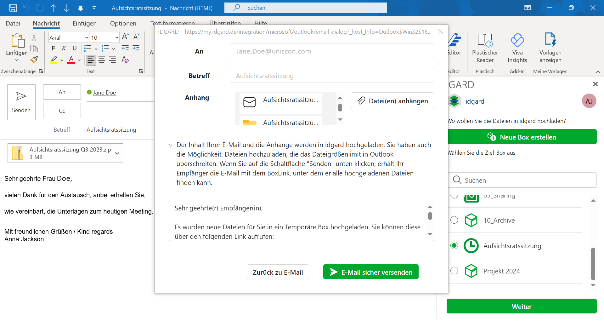The width and height of the screenshot is (604, 321).
Task: Collapse the ribbon with the chevron
Action: (598, 72)
